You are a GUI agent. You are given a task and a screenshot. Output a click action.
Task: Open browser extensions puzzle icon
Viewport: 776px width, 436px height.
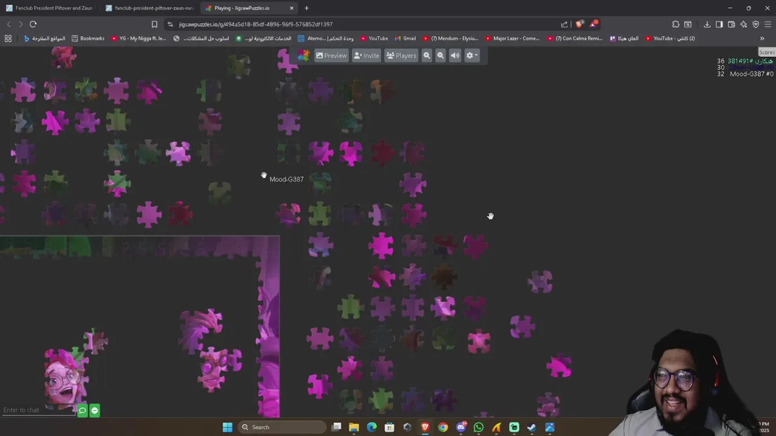point(675,24)
